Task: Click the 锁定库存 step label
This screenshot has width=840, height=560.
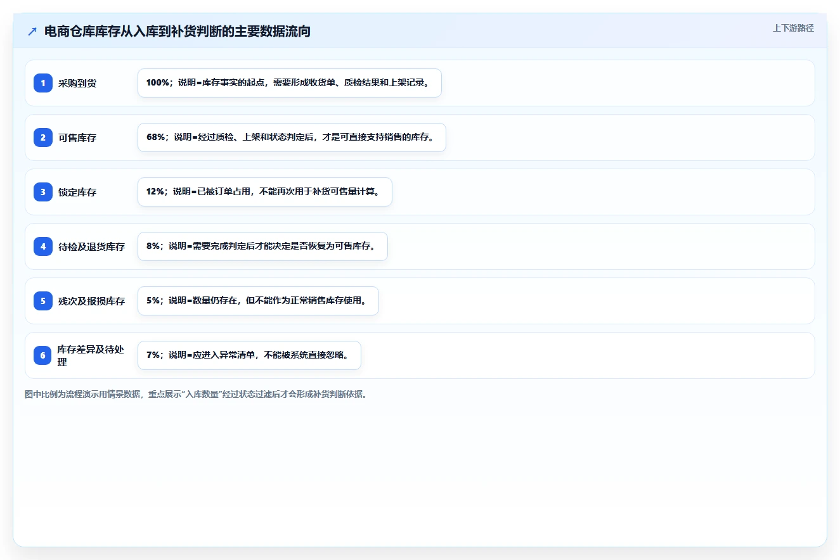Action: pyautogui.click(x=77, y=192)
